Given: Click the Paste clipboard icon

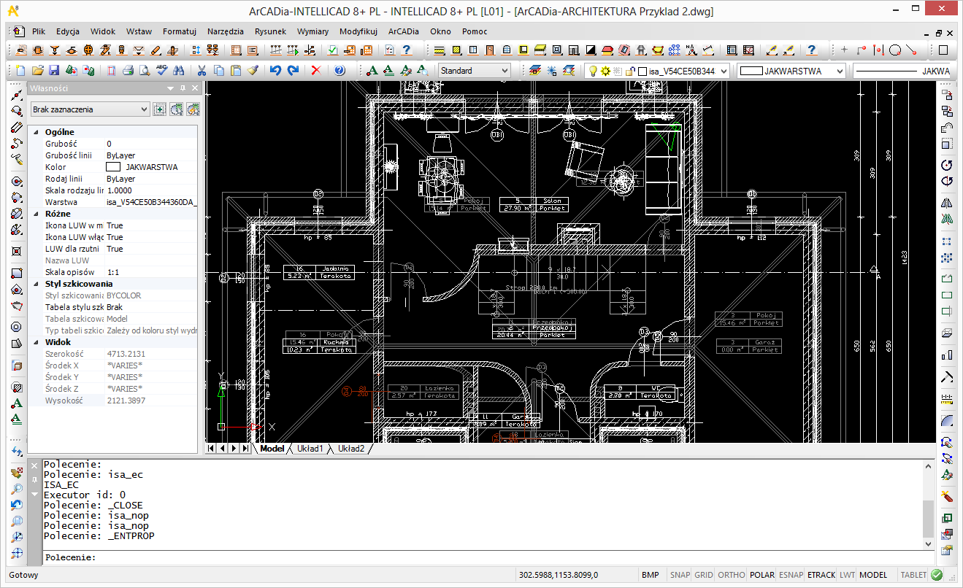Looking at the screenshot, I should [236, 71].
